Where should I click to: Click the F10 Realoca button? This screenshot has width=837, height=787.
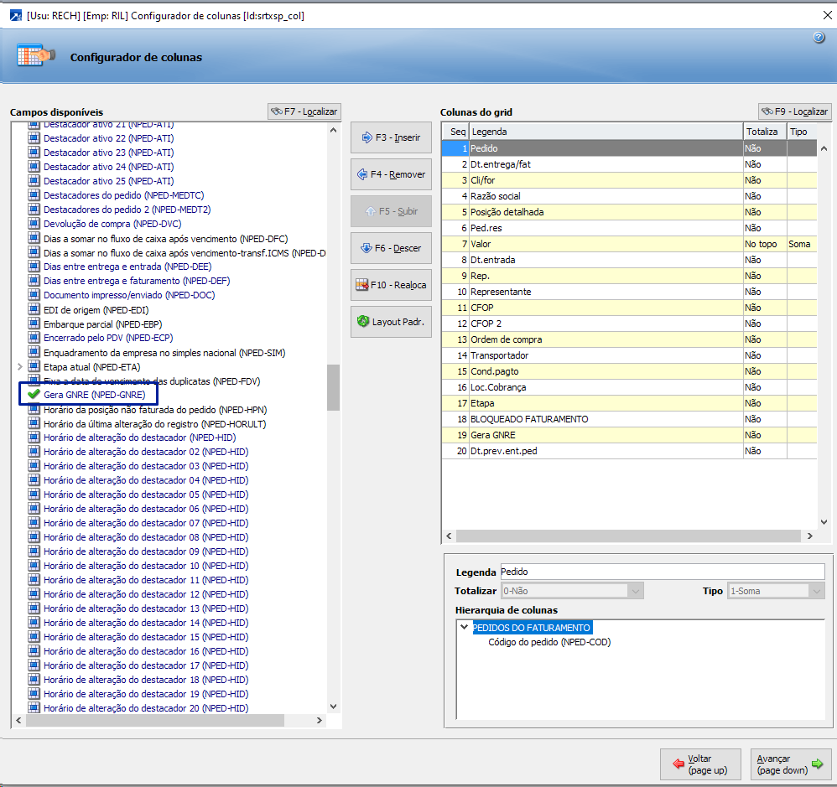[391, 285]
